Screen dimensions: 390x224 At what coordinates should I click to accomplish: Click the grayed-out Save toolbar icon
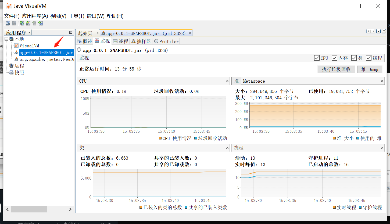14,23
